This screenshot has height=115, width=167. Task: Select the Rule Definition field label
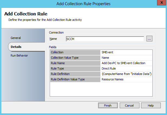75,74
